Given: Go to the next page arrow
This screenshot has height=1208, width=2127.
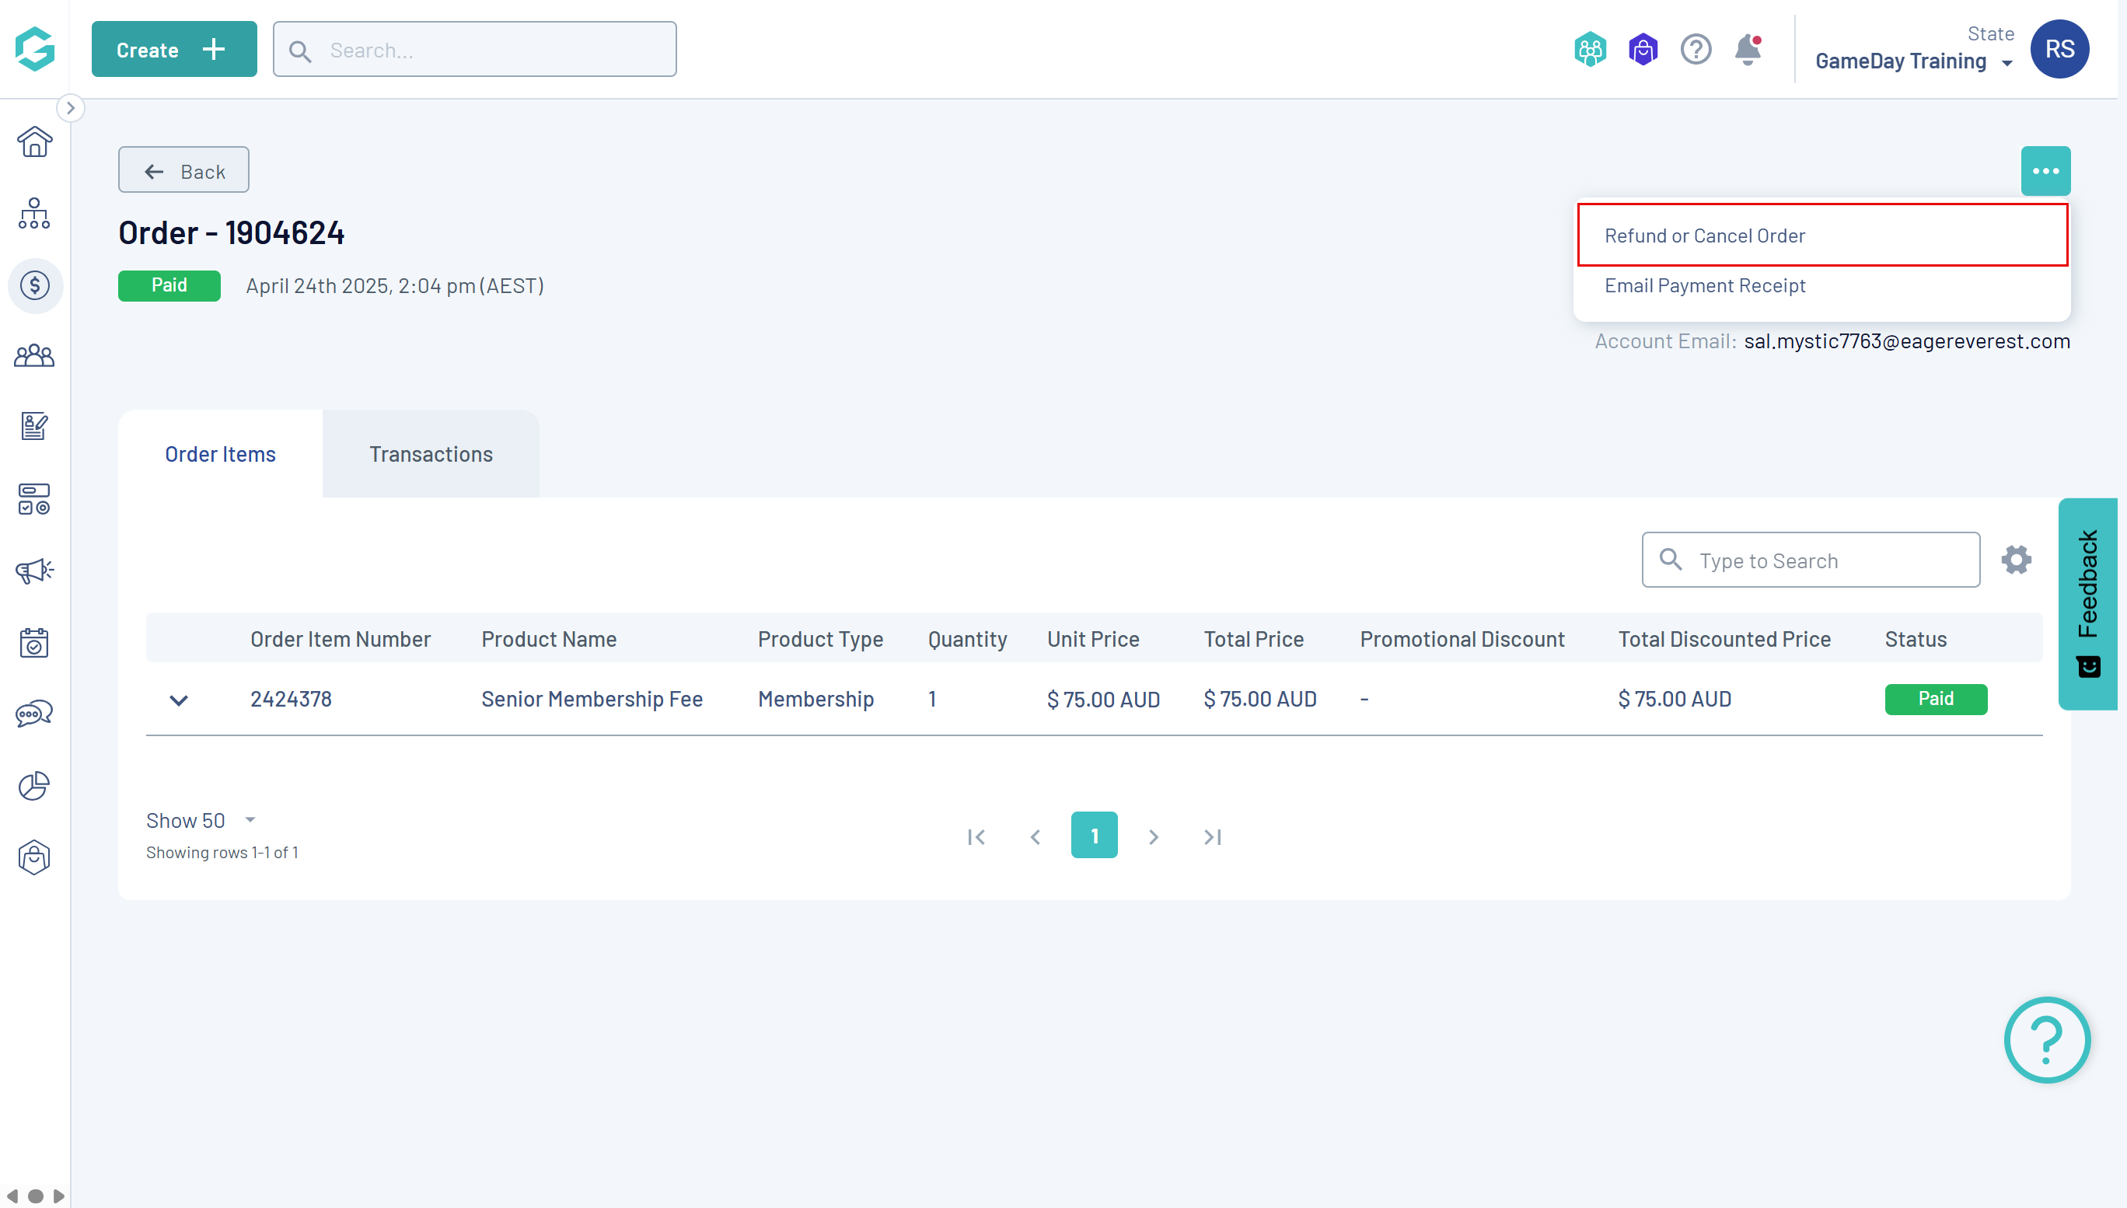Looking at the screenshot, I should (1153, 836).
